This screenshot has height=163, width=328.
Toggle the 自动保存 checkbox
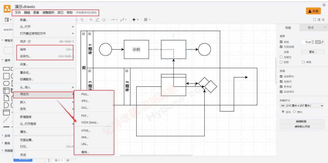tap(281, 92)
